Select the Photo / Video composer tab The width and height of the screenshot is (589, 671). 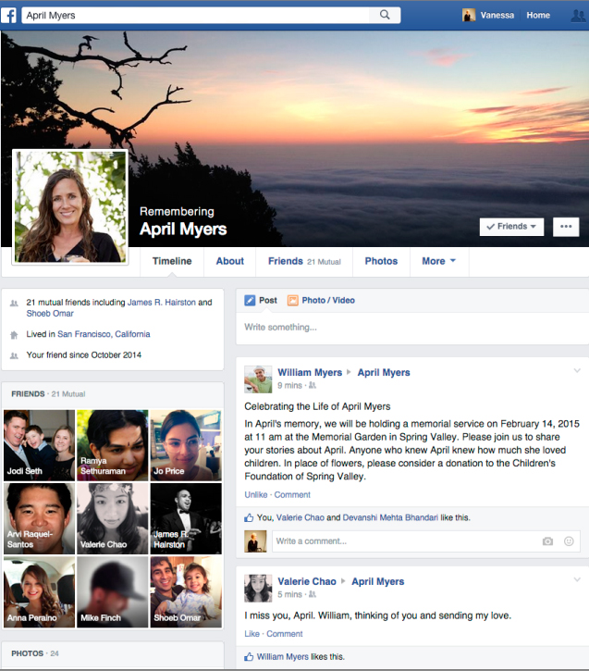[x=321, y=301]
